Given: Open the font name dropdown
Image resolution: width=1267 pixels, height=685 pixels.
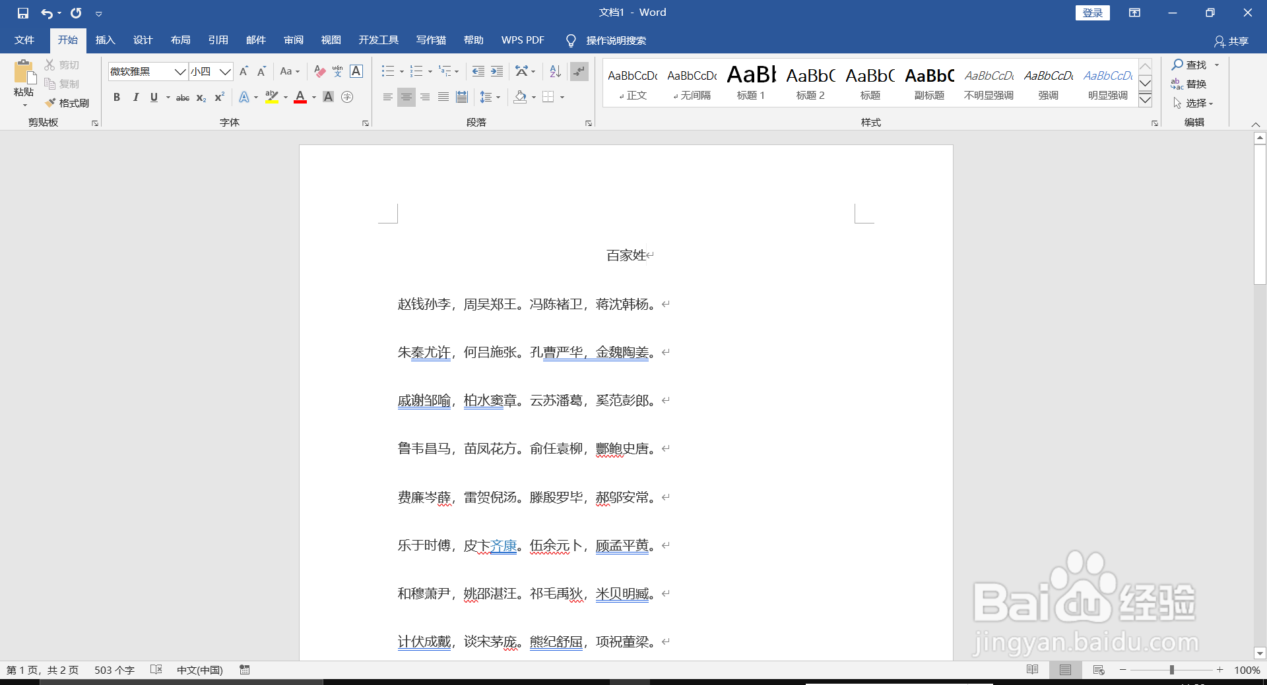Looking at the screenshot, I should (x=179, y=71).
